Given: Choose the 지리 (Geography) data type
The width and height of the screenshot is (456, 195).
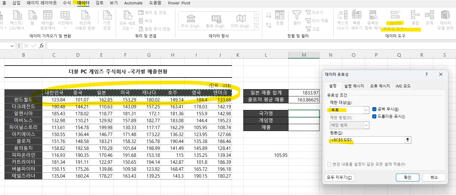Looking at the screenshot, I should pos(241,21).
